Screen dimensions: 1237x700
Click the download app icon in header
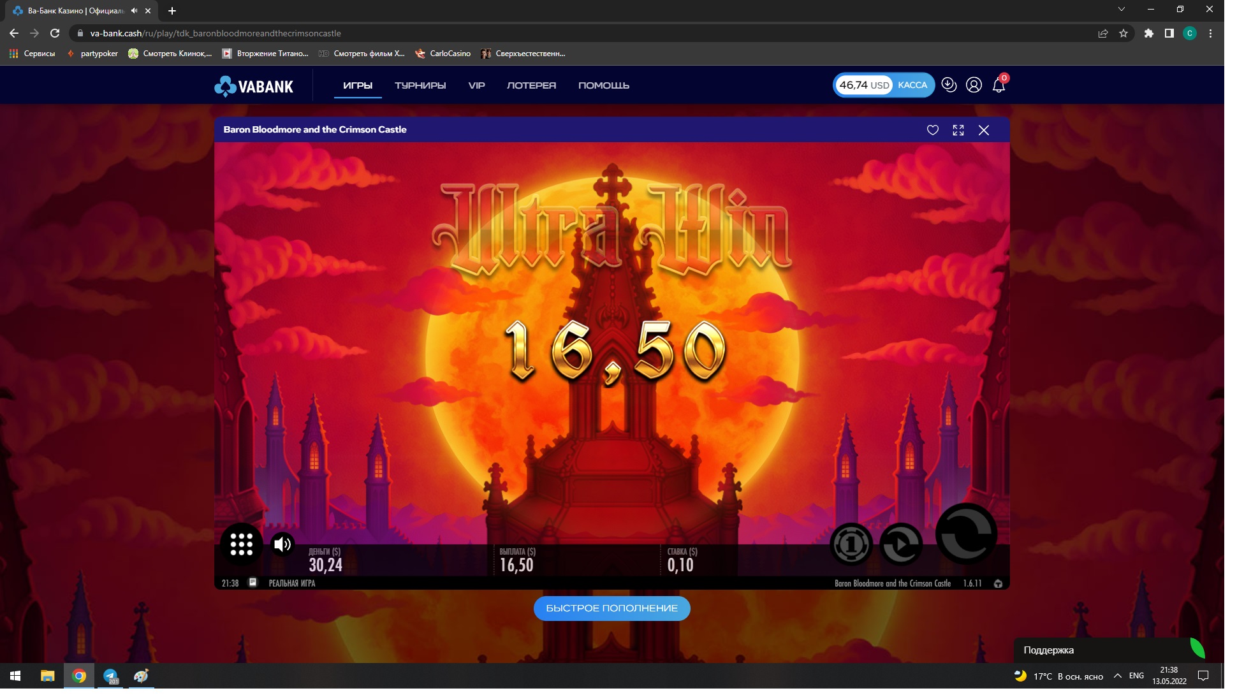(949, 85)
